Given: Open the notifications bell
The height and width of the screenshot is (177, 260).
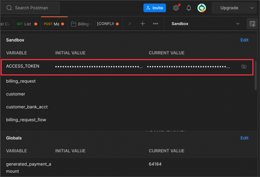Looking at the screenshot, I should point(189,8).
